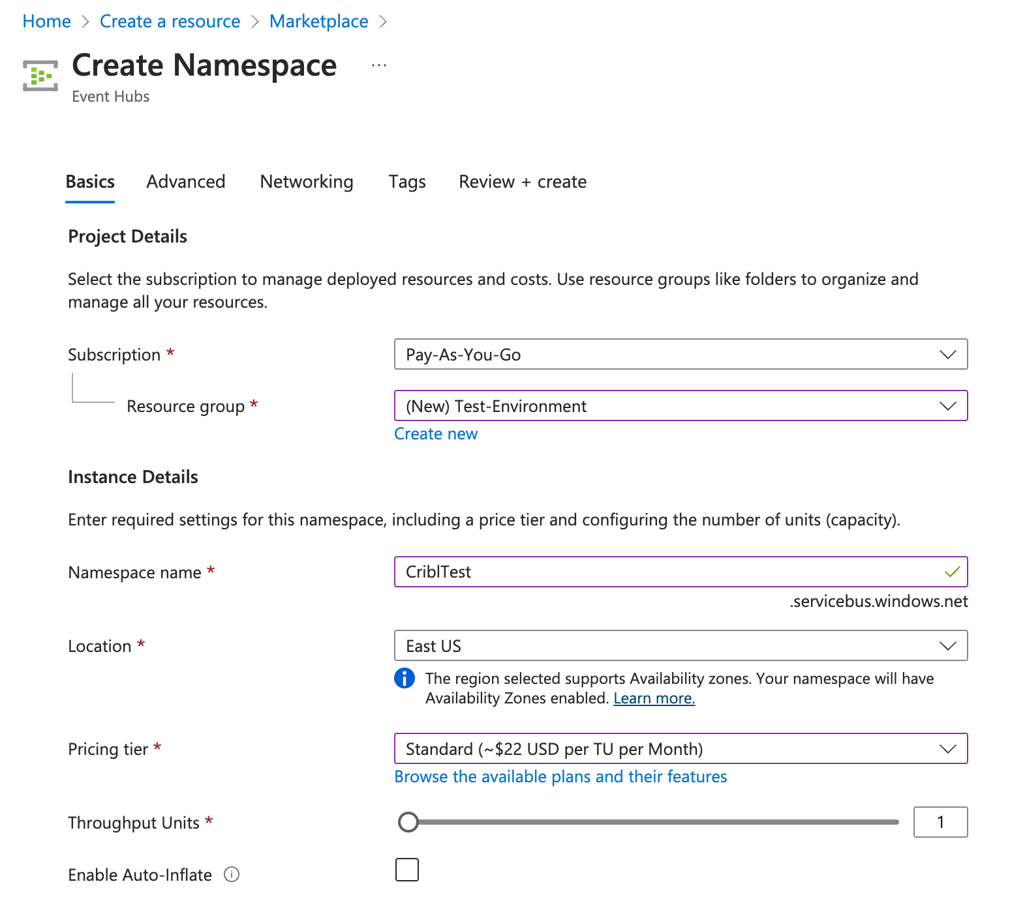Open the Subscription dropdown showing Pay-As-You-Go
The image size is (1010, 914).
(681, 354)
